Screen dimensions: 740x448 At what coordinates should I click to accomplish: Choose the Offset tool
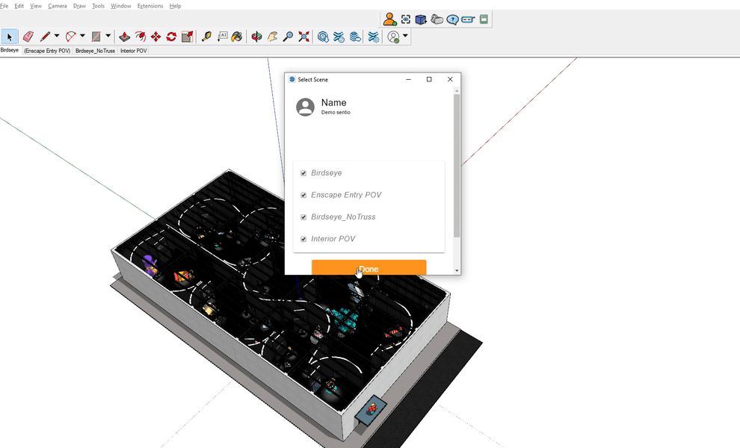click(x=141, y=37)
